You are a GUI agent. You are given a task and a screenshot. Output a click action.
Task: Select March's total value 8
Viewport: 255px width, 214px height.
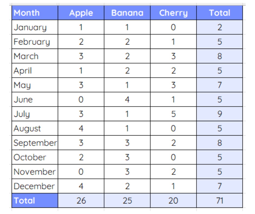tap(219, 56)
